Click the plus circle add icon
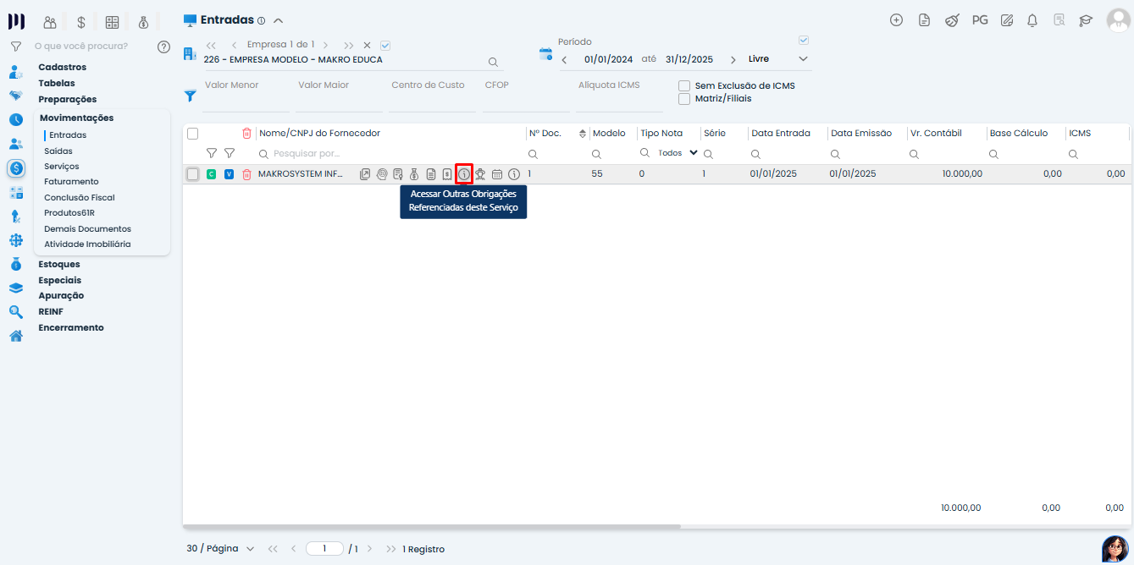 (x=896, y=20)
